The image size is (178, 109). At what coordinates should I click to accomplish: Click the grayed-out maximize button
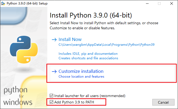click(x=160, y=3)
